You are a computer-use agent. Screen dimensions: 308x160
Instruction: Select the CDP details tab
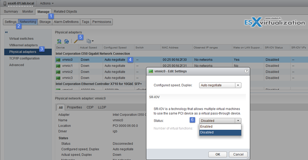[x=90, y=107]
